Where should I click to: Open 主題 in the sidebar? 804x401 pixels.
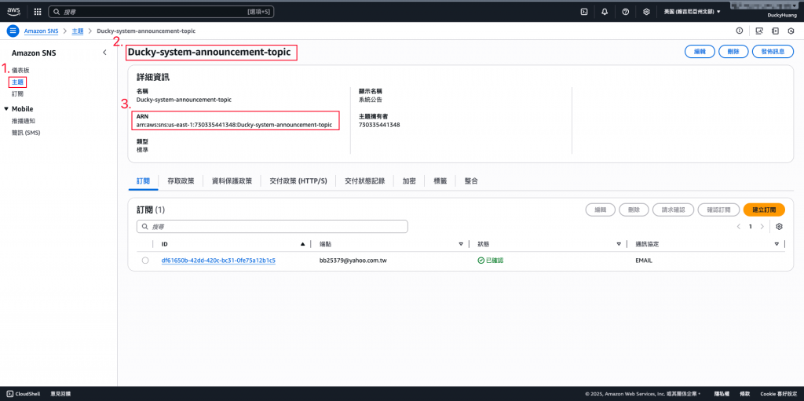click(17, 82)
